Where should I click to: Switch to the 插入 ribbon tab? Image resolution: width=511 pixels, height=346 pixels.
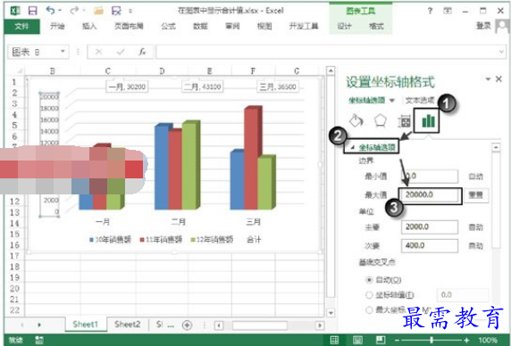click(x=89, y=26)
